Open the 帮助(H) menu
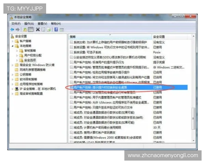205x164 pixels. [56, 24]
